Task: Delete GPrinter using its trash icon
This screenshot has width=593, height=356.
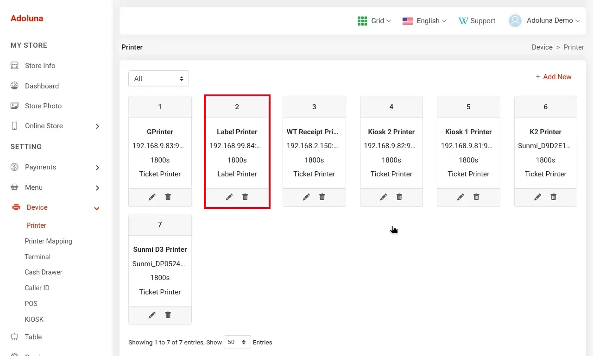Action: 168,197
